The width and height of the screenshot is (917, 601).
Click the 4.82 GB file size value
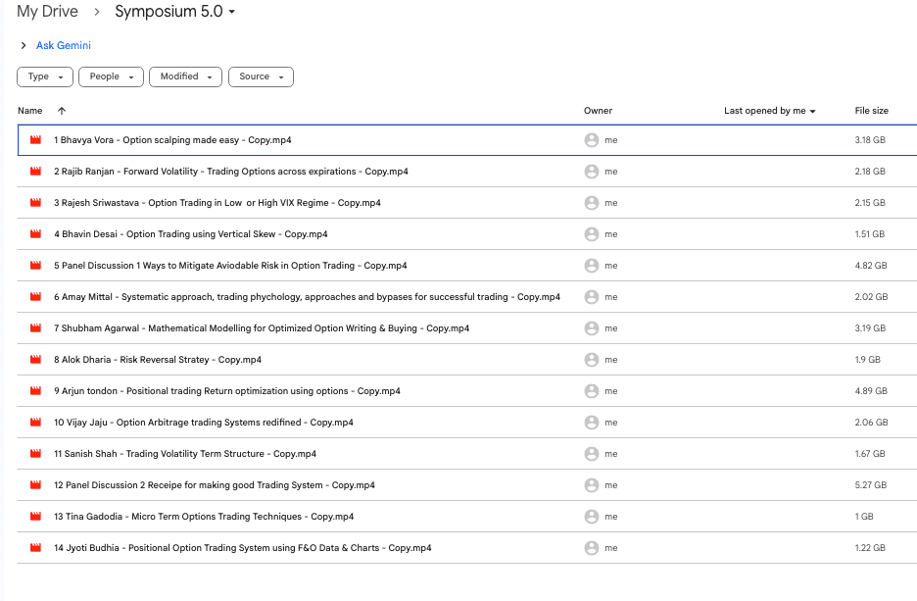(x=871, y=265)
